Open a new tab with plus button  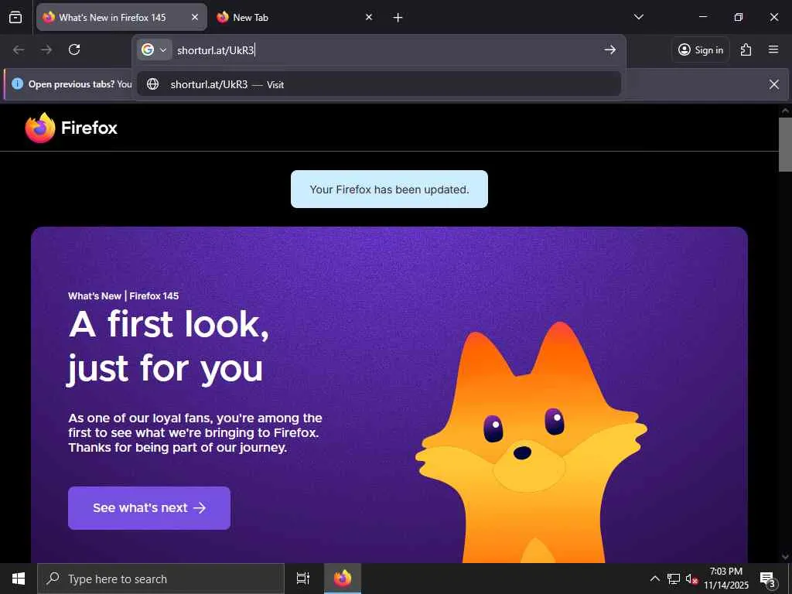pyautogui.click(x=398, y=18)
